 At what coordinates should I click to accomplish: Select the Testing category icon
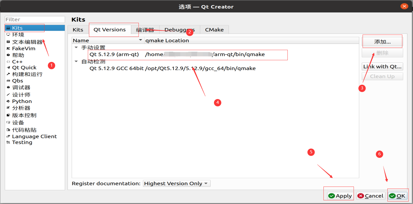(x=8, y=142)
